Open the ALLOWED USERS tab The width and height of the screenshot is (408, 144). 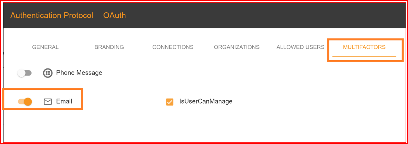300,47
